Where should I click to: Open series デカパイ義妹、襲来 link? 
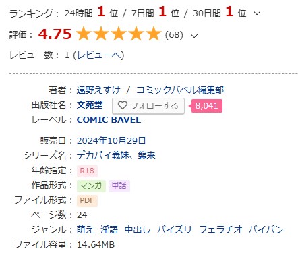[x=116, y=155]
